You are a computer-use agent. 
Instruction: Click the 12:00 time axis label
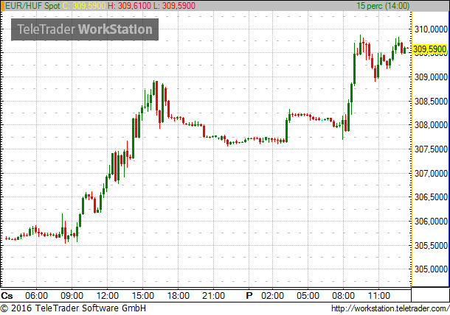click(107, 295)
